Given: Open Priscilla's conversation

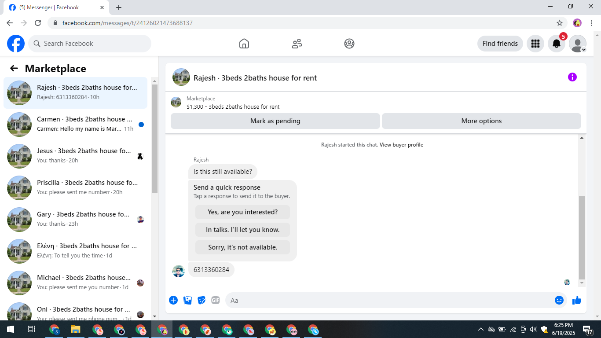Looking at the screenshot, I should [x=76, y=188].
